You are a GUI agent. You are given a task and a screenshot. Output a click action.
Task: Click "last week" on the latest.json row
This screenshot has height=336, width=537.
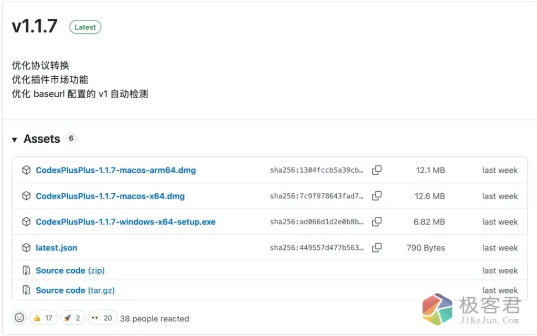500,248
